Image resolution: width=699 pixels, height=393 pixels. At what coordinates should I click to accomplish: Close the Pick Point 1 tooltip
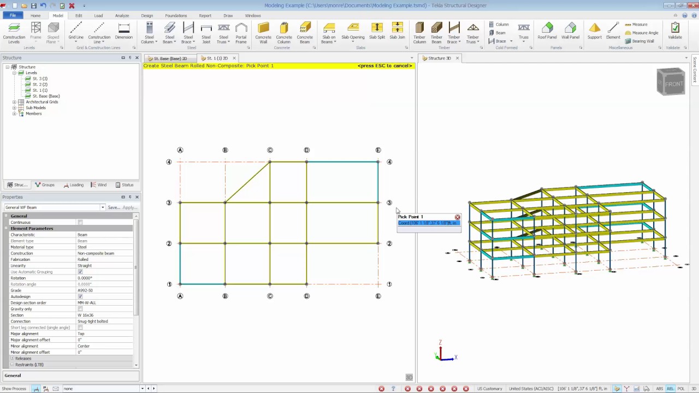[458, 217]
